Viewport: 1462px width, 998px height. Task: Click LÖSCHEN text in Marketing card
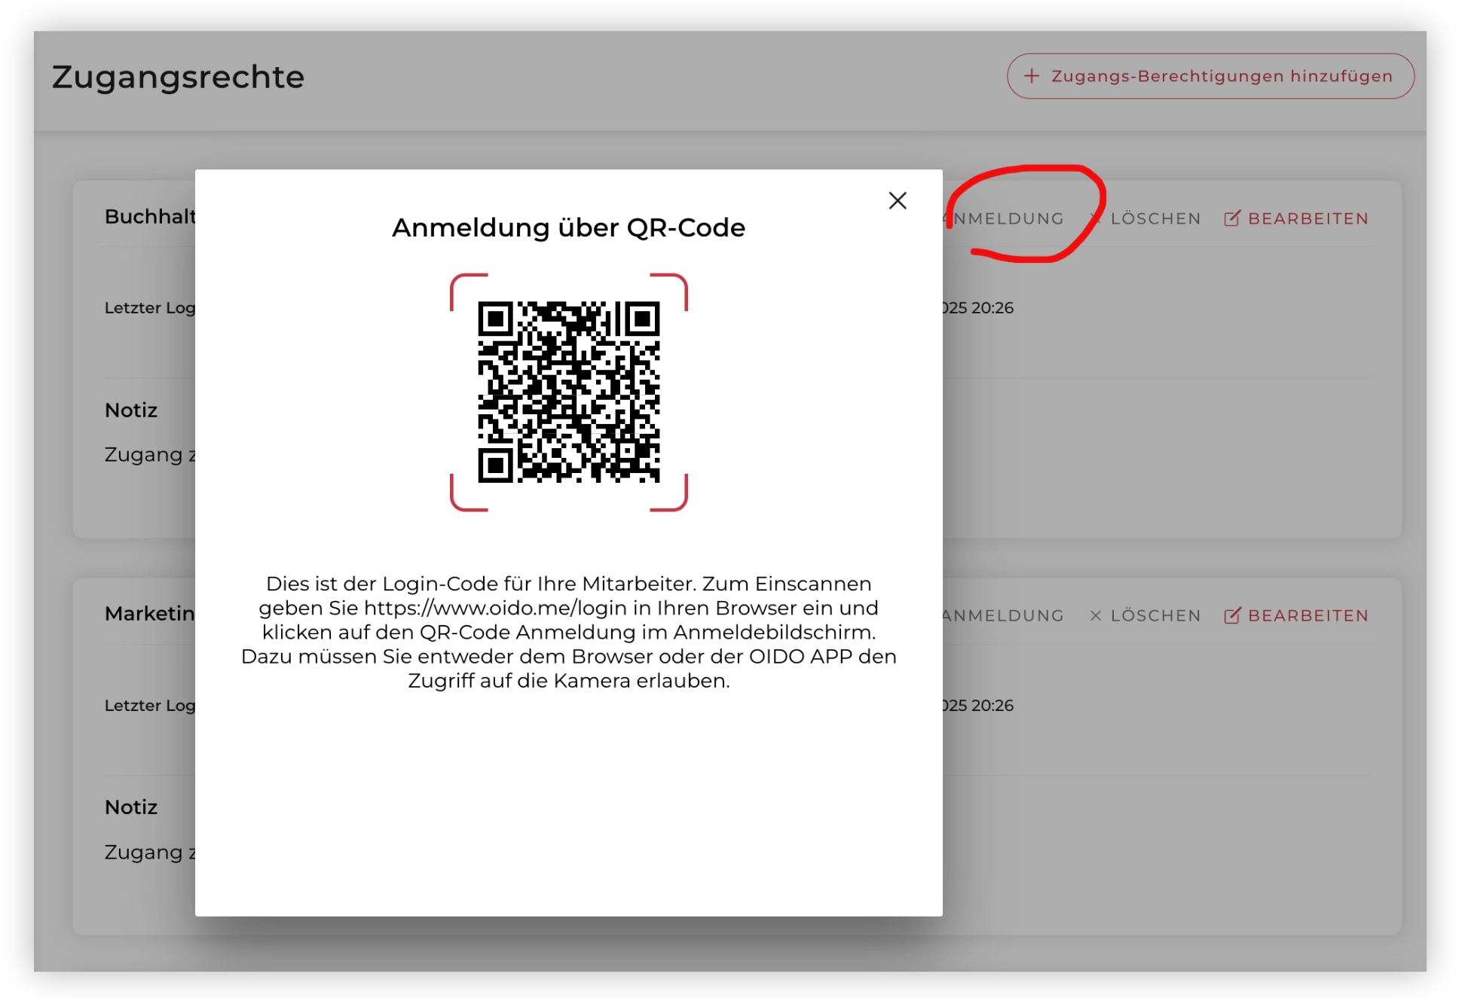pos(1155,615)
